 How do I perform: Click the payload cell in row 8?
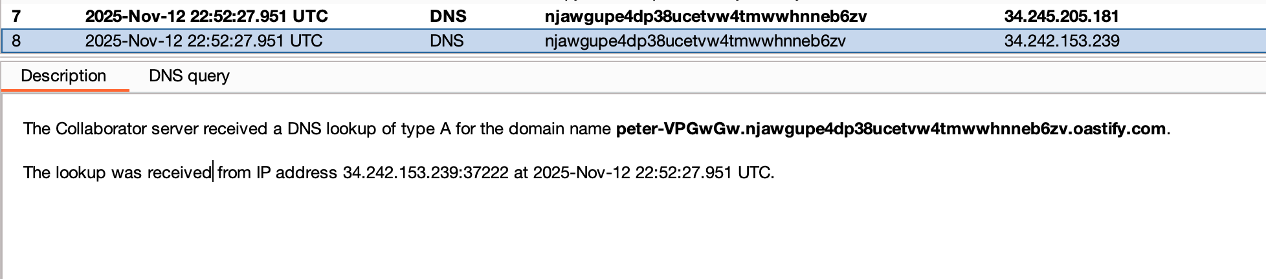(695, 41)
